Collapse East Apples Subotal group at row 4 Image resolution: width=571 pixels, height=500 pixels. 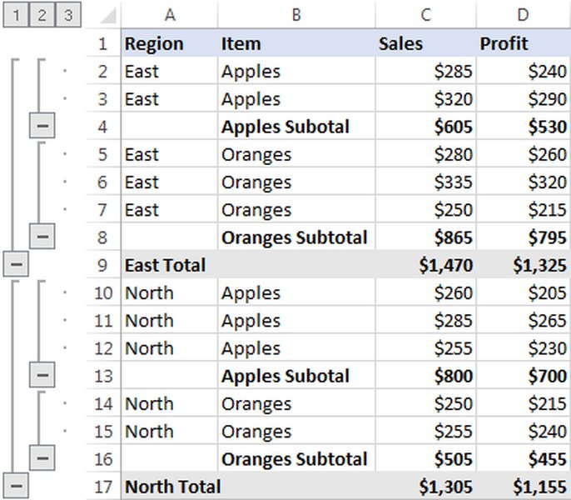[42, 126]
